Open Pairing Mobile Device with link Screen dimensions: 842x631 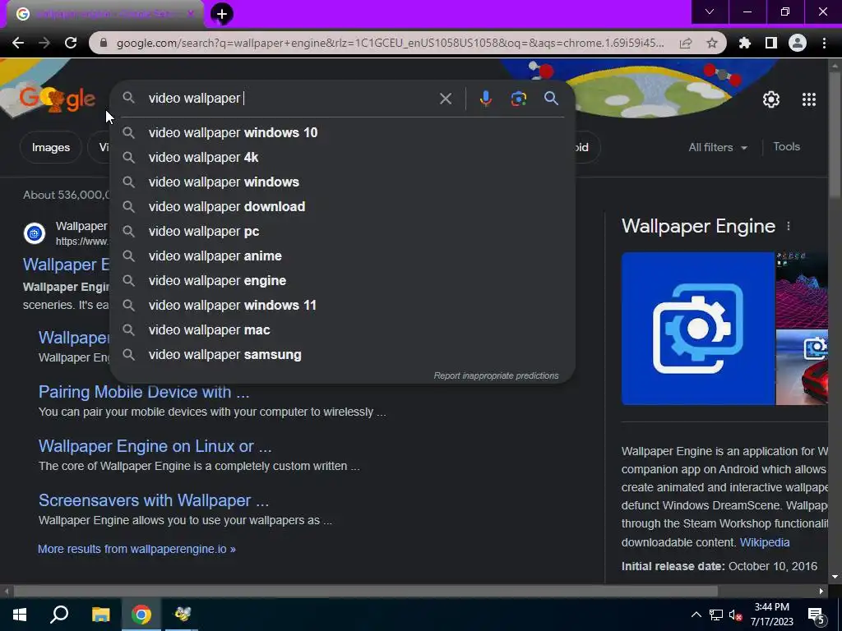[144, 392]
